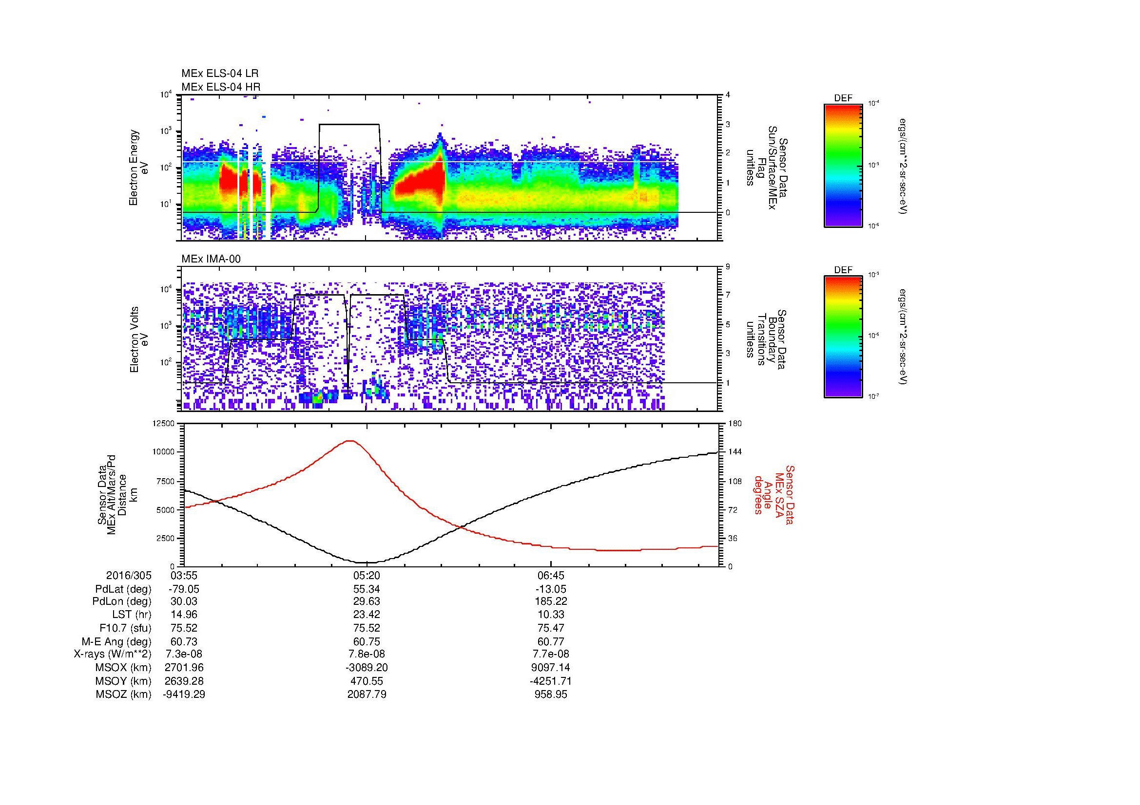The height and width of the screenshot is (805, 1140).
Task: Click the '03:55' time tick label
Action: coord(184,576)
